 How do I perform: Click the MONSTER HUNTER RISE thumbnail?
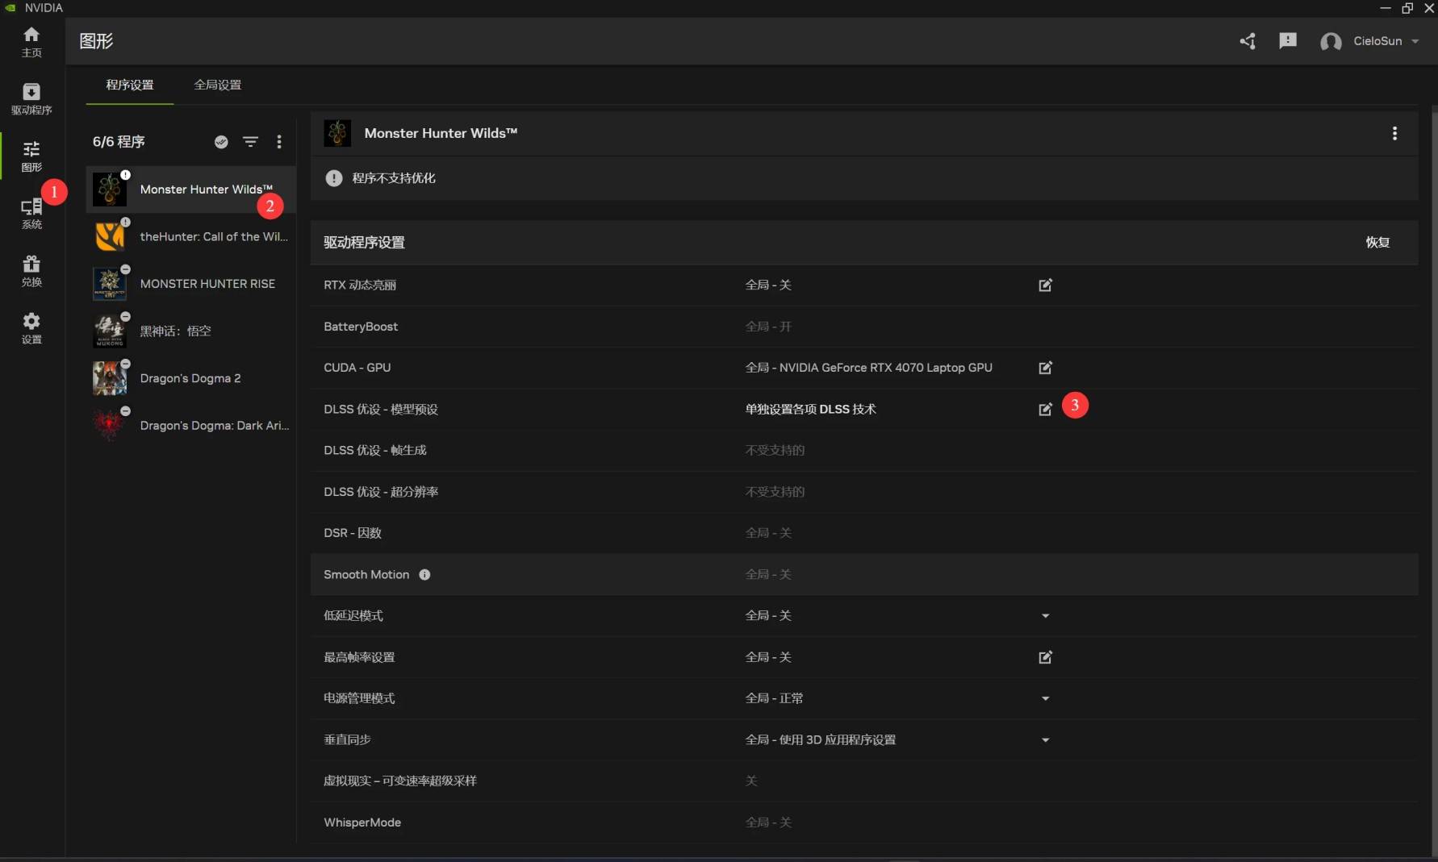pos(110,284)
